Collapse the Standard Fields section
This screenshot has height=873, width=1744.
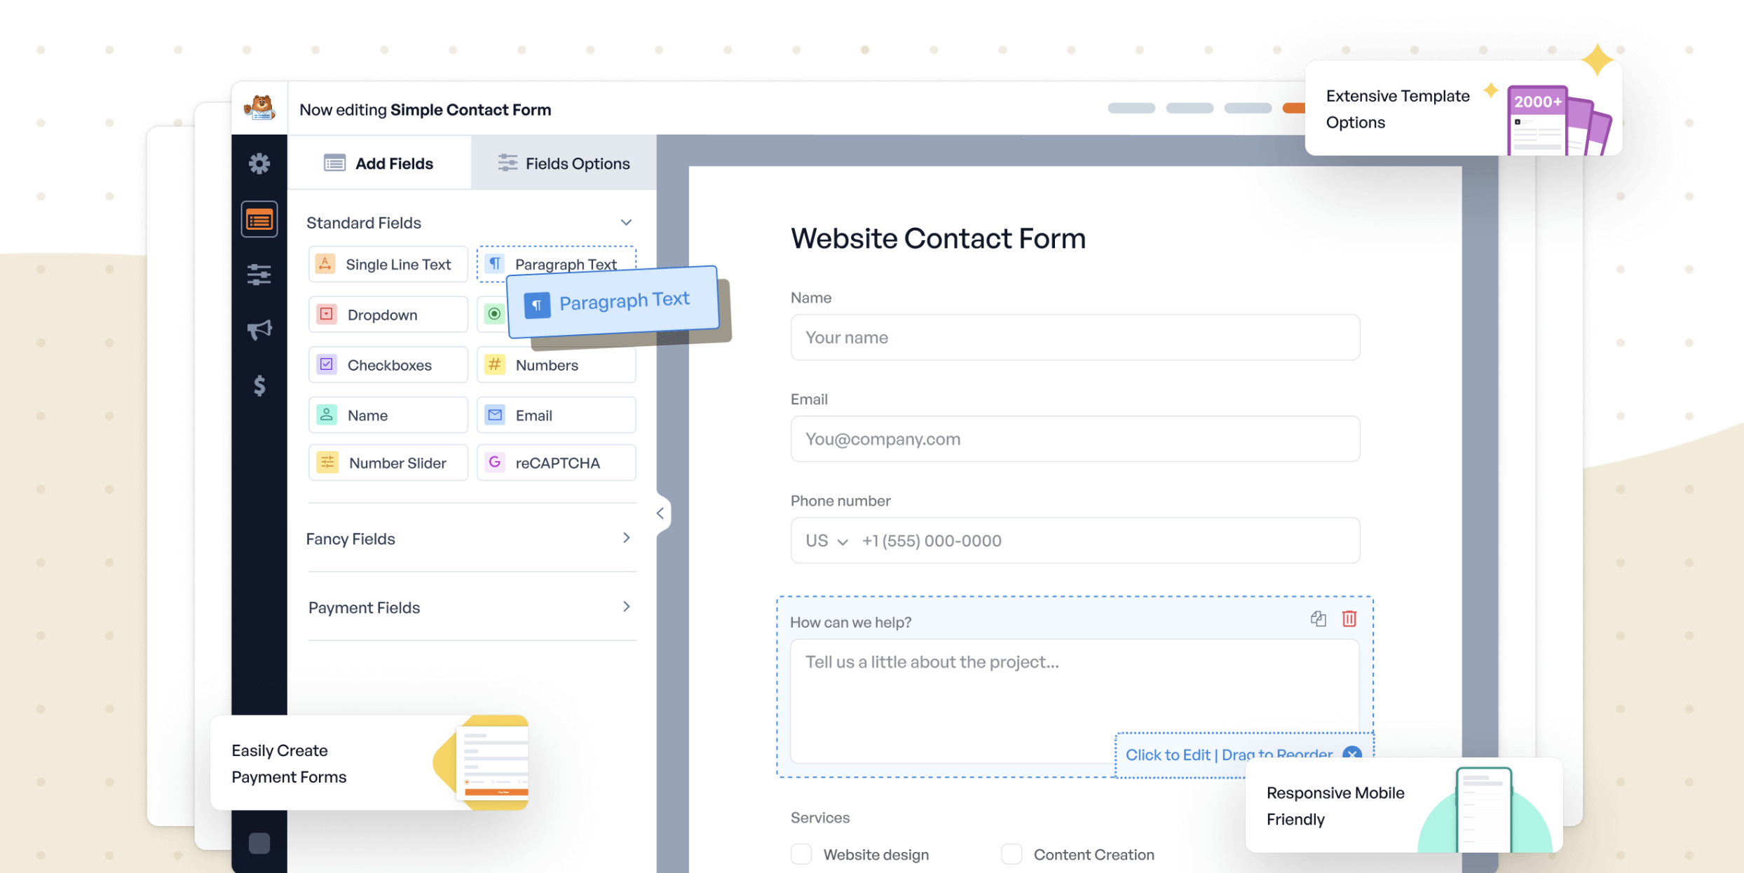(x=626, y=223)
